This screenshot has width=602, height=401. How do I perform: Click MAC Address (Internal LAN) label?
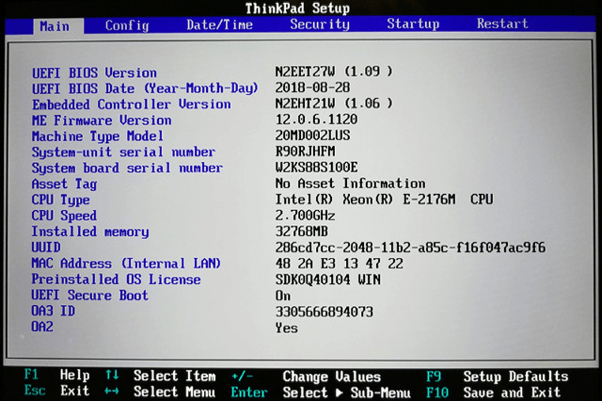[x=126, y=264]
